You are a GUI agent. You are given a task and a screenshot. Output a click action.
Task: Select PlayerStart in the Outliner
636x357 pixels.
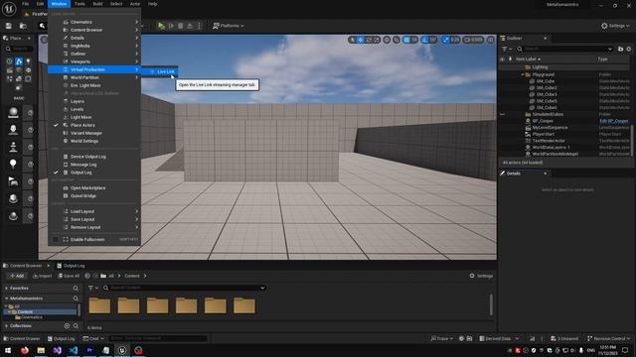[544, 134]
